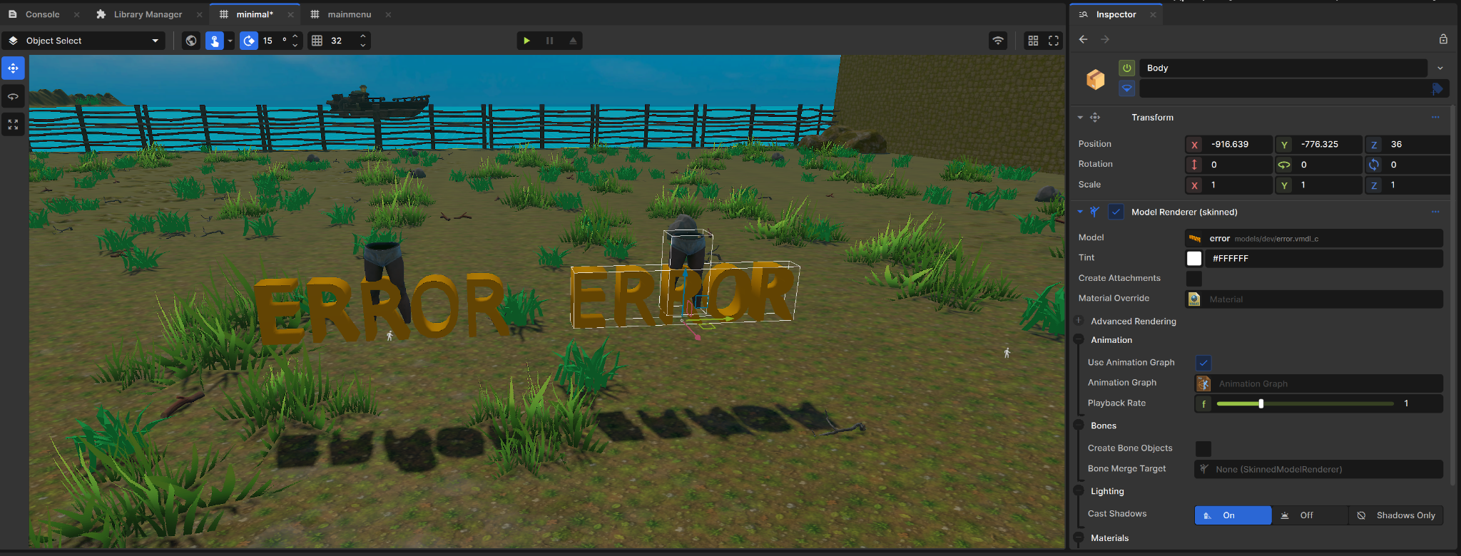This screenshot has width=1461, height=556.
Task: Disable the Model Renderer component checkbox
Action: [x=1116, y=212]
